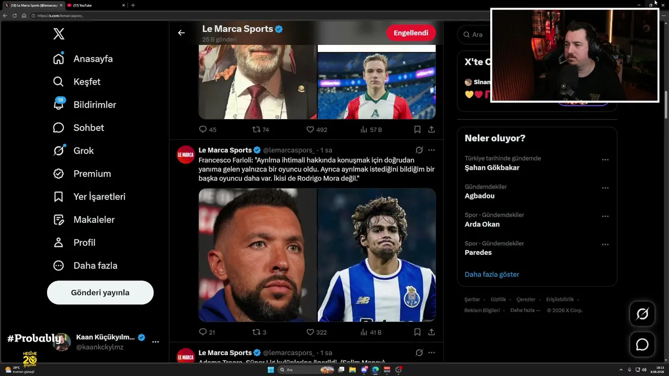Open Le Marca avatar on Farioli post

click(x=186, y=155)
